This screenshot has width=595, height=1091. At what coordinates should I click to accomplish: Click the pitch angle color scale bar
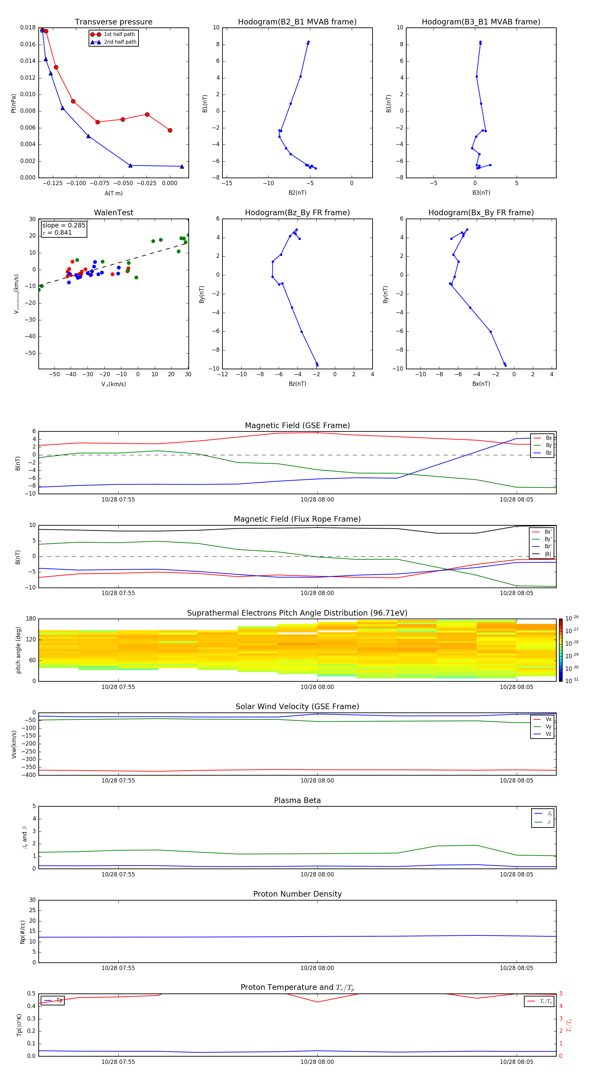[561, 650]
